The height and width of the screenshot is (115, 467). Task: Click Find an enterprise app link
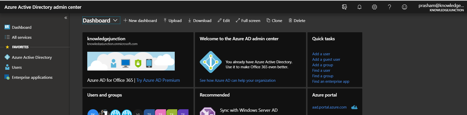330,81
